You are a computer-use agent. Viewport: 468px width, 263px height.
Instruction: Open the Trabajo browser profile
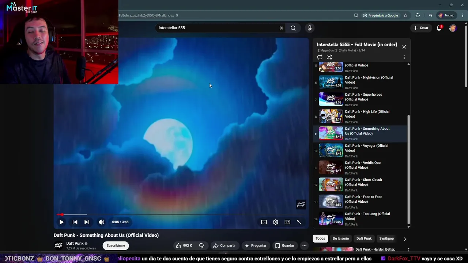click(446, 15)
